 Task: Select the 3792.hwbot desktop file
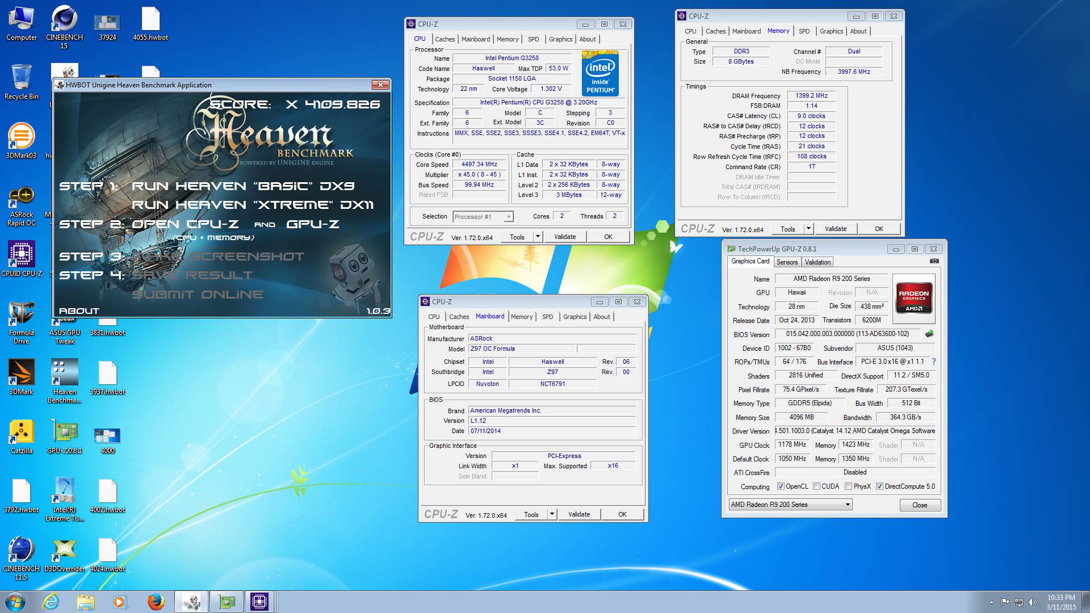click(22, 495)
